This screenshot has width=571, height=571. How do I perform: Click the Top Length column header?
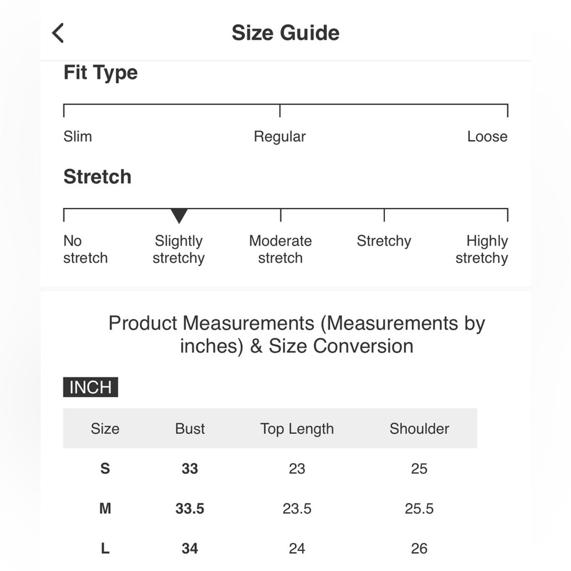pyautogui.click(x=297, y=429)
